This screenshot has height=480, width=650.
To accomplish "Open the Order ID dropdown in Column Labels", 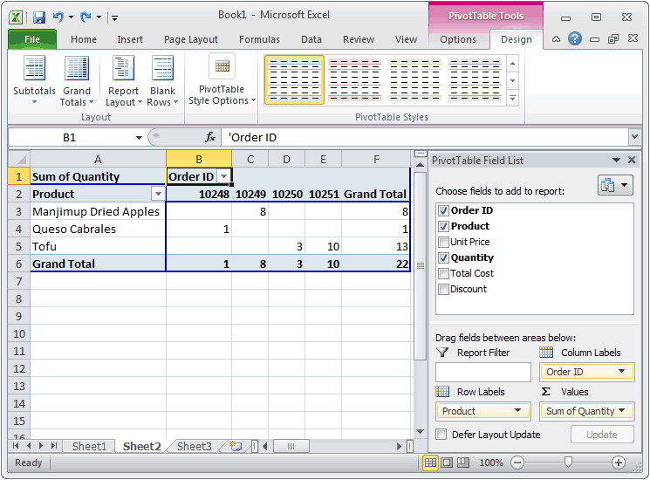I will click(622, 372).
